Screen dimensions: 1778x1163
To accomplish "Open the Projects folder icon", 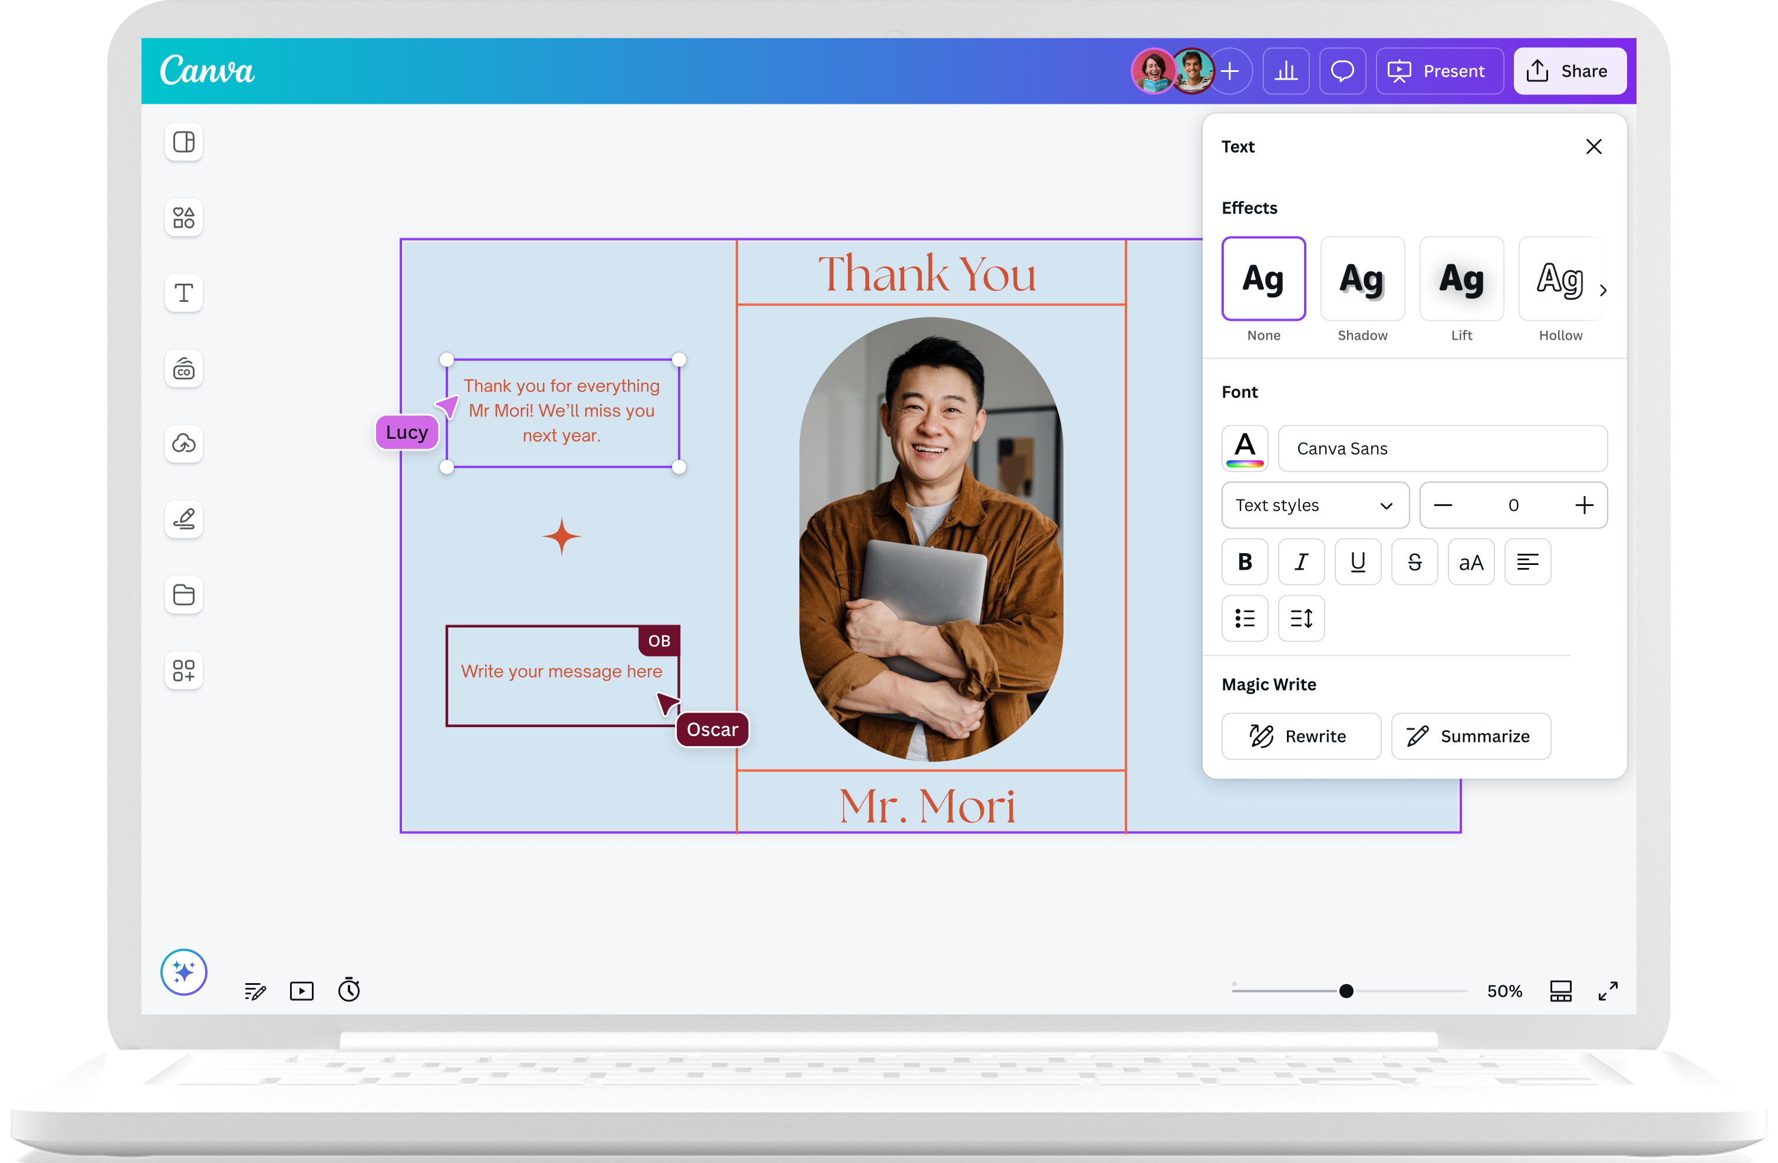I will pyautogui.click(x=184, y=595).
